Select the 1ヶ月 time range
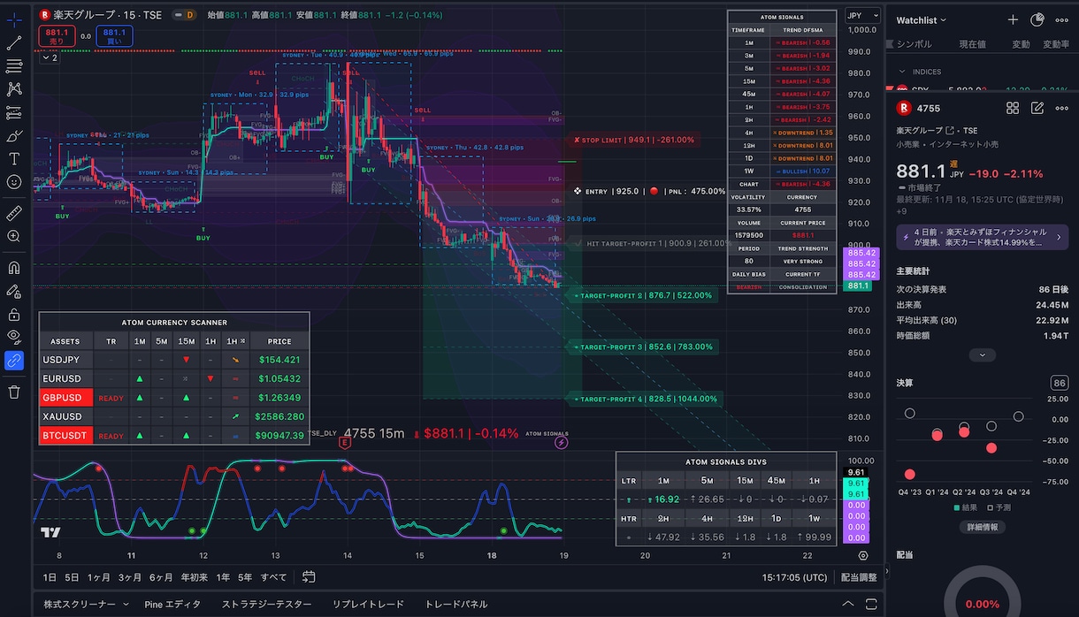The height and width of the screenshot is (617, 1079). (x=98, y=577)
